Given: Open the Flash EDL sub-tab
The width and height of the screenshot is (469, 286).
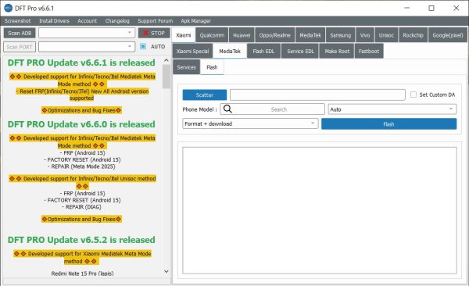Looking at the screenshot, I should pyautogui.click(x=263, y=51).
